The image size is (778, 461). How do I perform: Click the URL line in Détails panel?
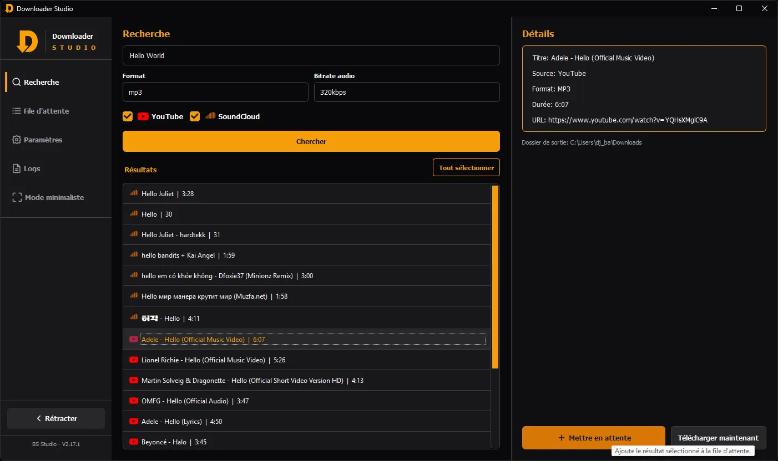[620, 120]
